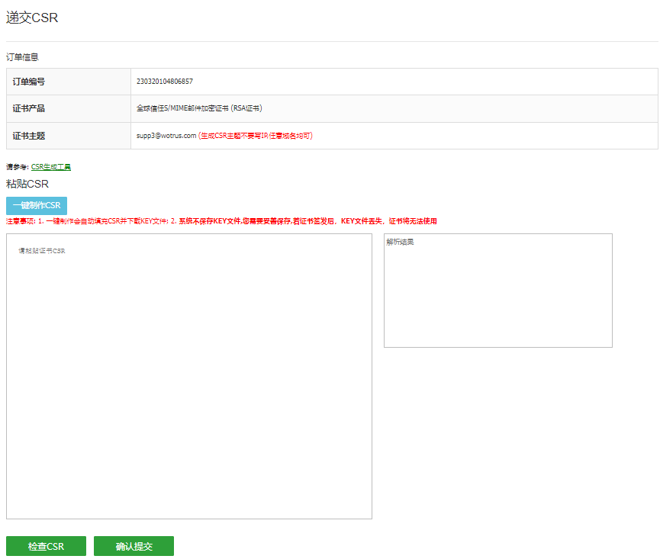Viewport: 660px width, 559px height.
Task: Submit with the 确认提交 button
Action: [134, 546]
